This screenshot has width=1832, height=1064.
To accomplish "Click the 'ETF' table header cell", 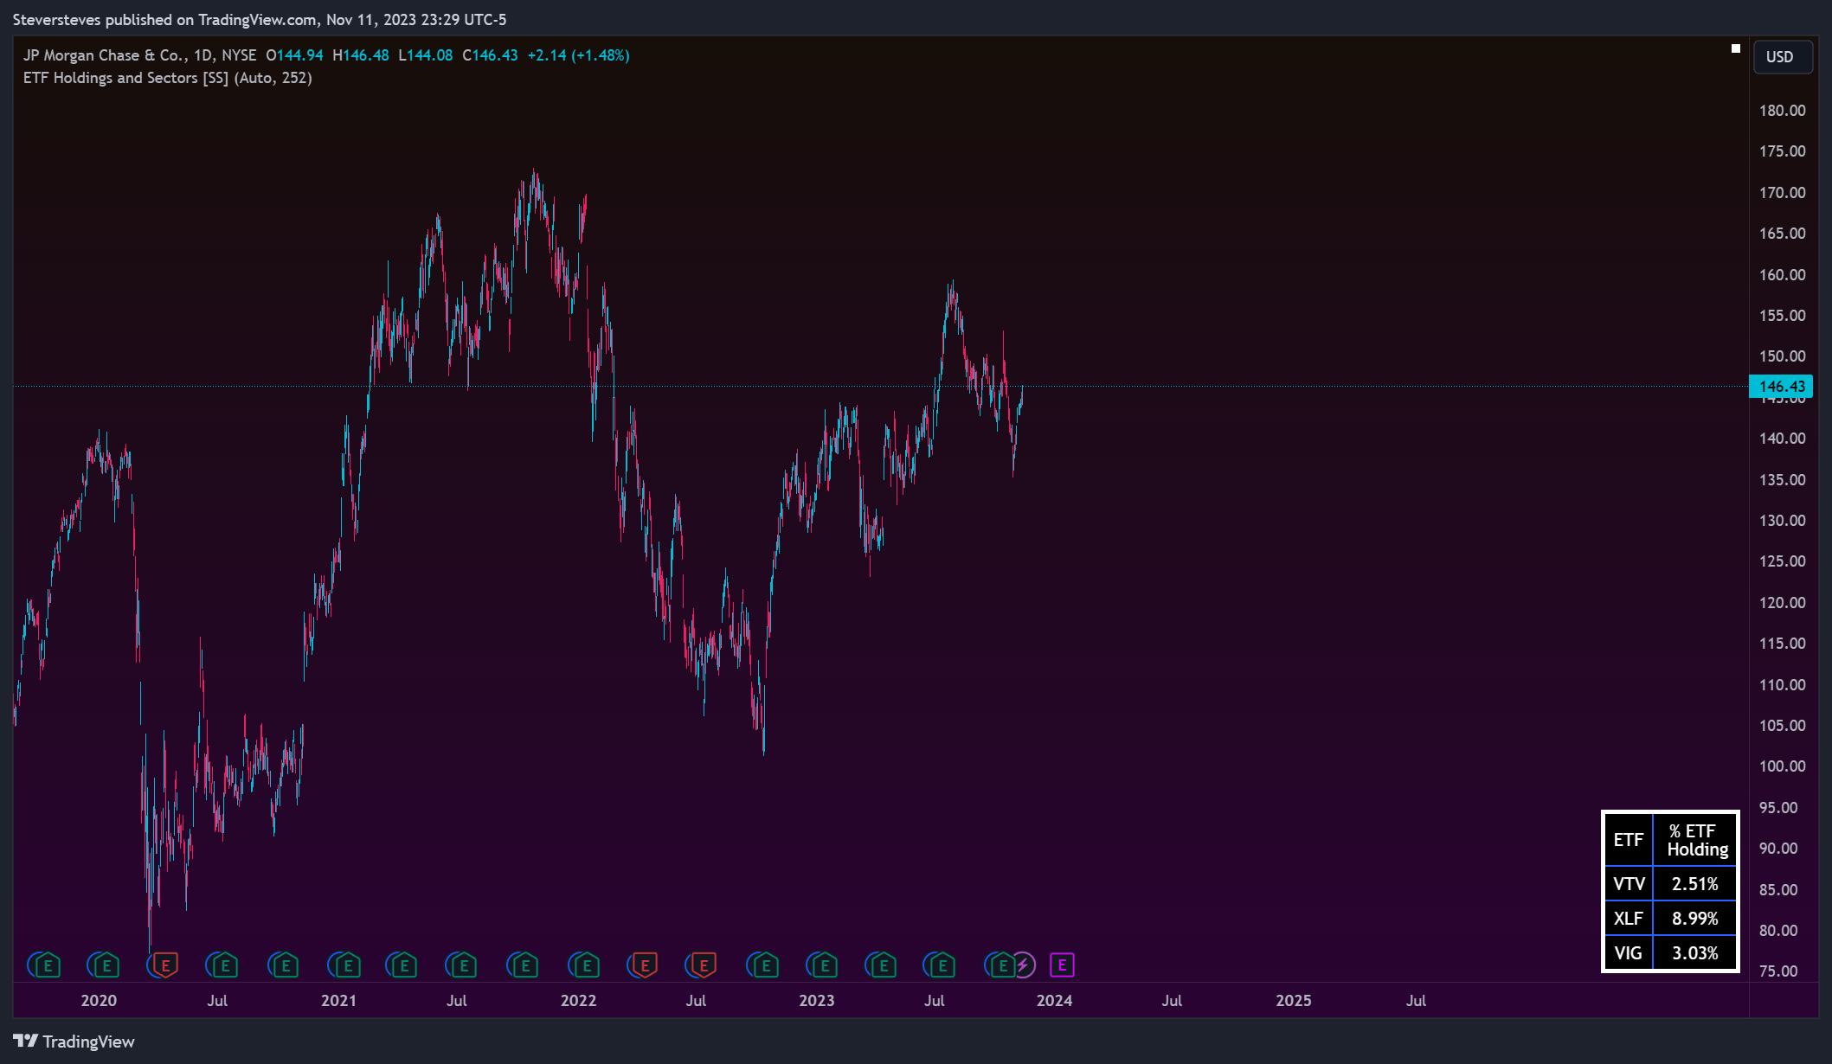I will pyautogui.click(x=1629, y=840).
